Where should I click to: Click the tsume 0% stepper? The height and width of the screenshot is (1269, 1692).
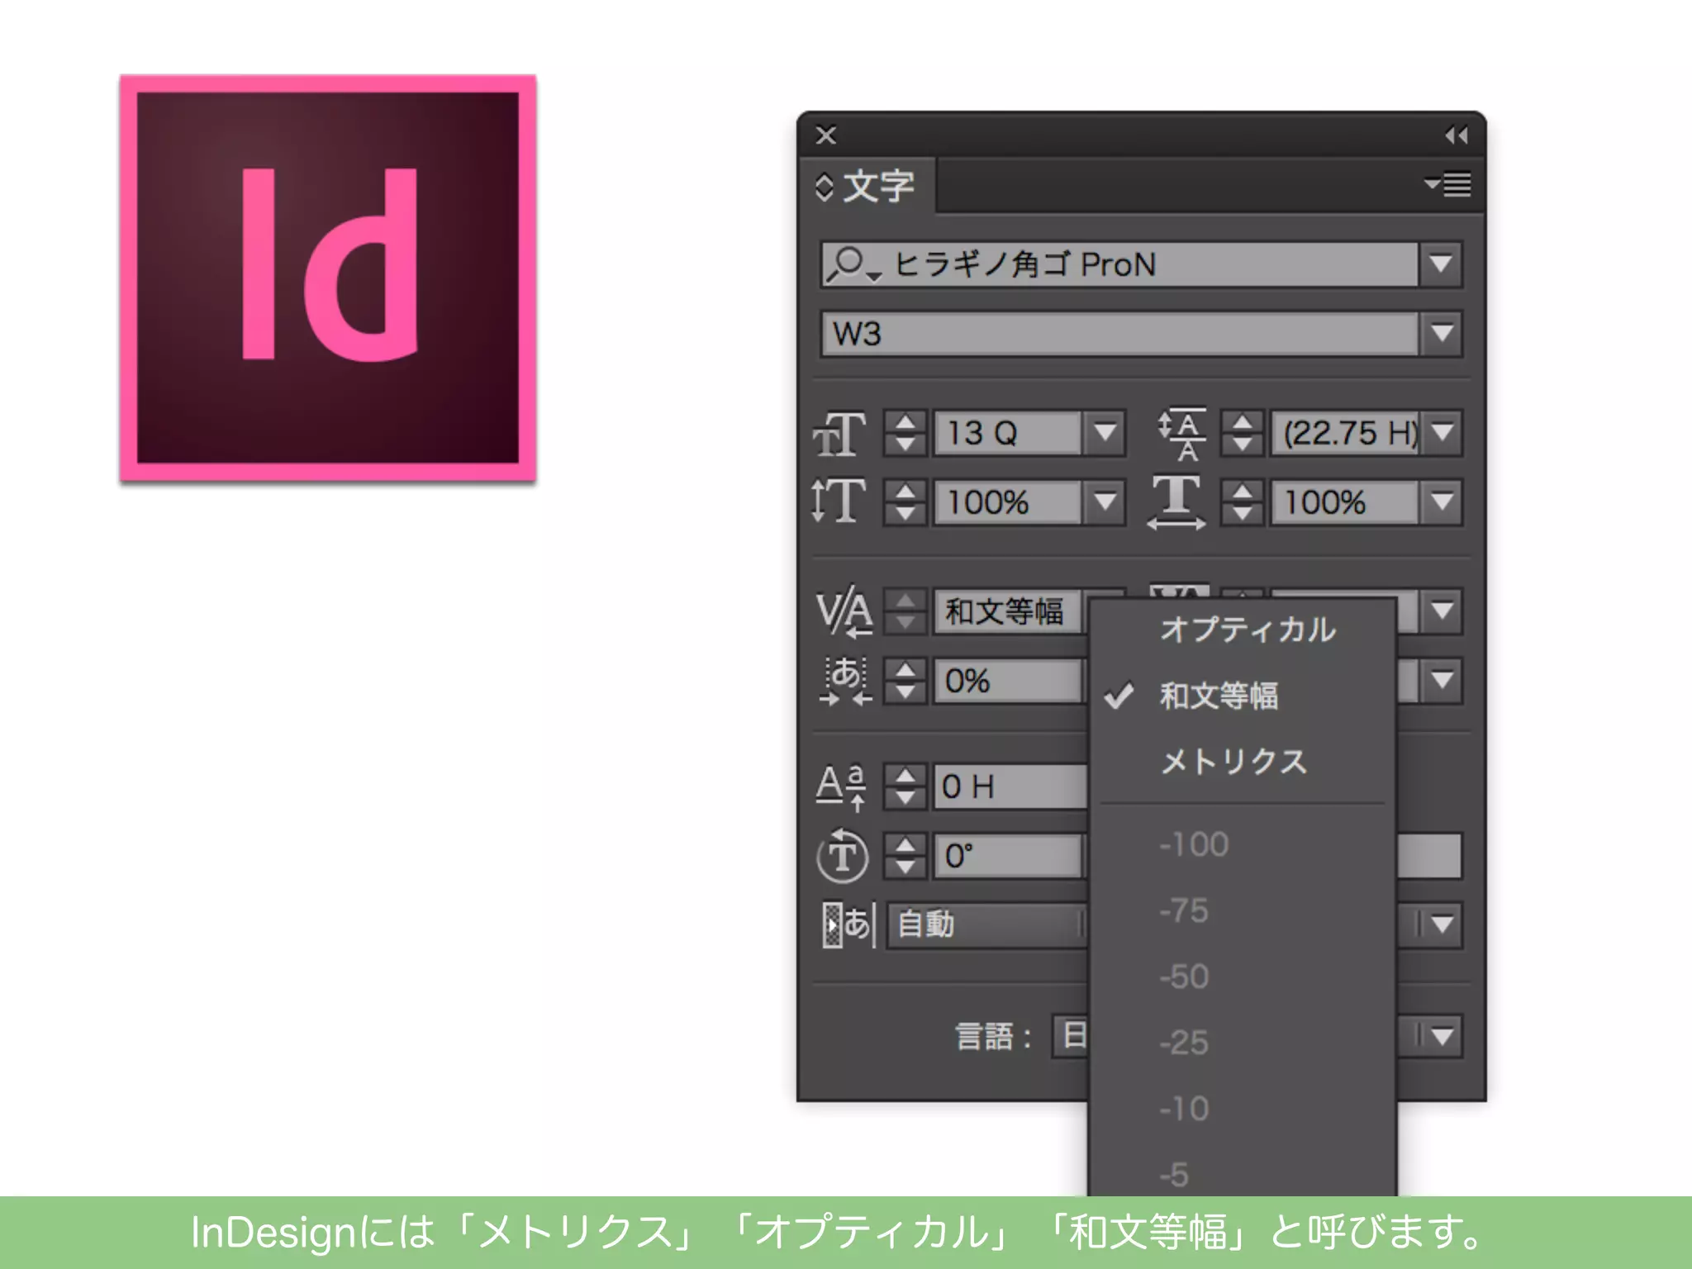coord(905,682)
